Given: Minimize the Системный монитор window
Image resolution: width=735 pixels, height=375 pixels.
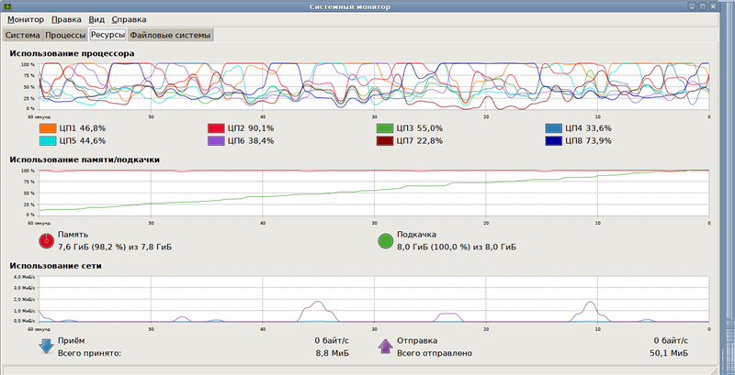Looking at the screenshot, I should tap(693, 6).
